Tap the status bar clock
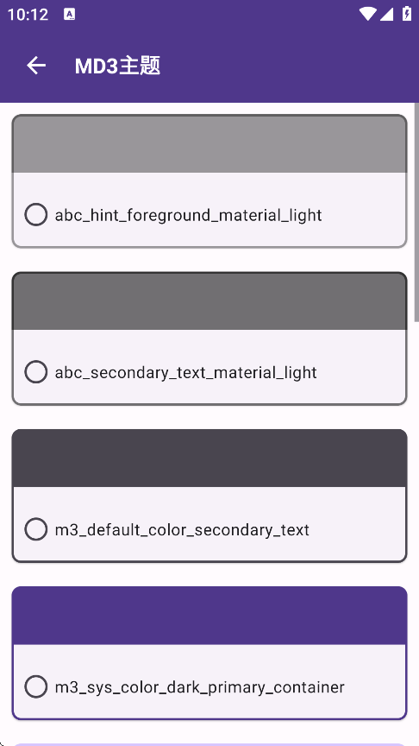This screenshot has width=419, height=746. click(x=28, y=15)
